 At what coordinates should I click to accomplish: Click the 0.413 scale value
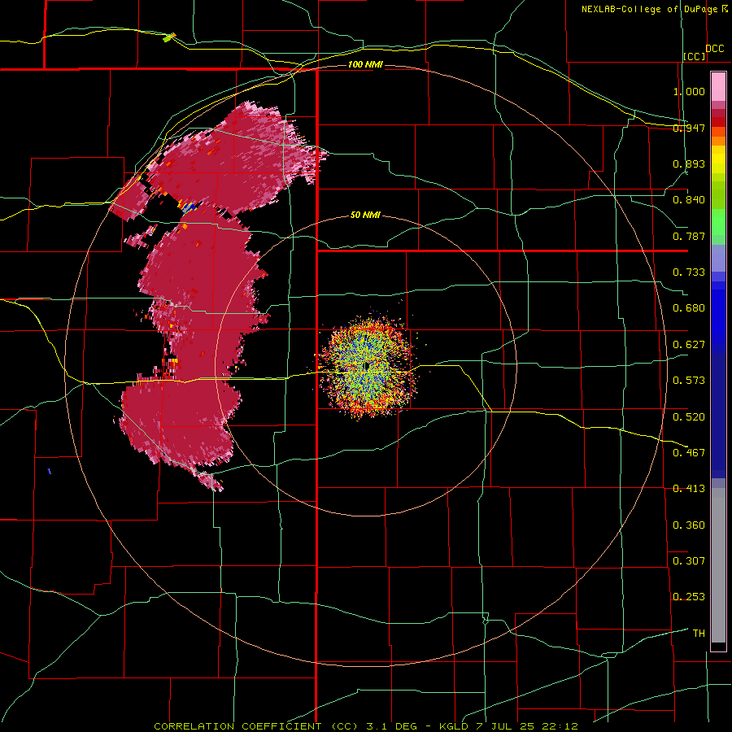(x=689, y=489)
